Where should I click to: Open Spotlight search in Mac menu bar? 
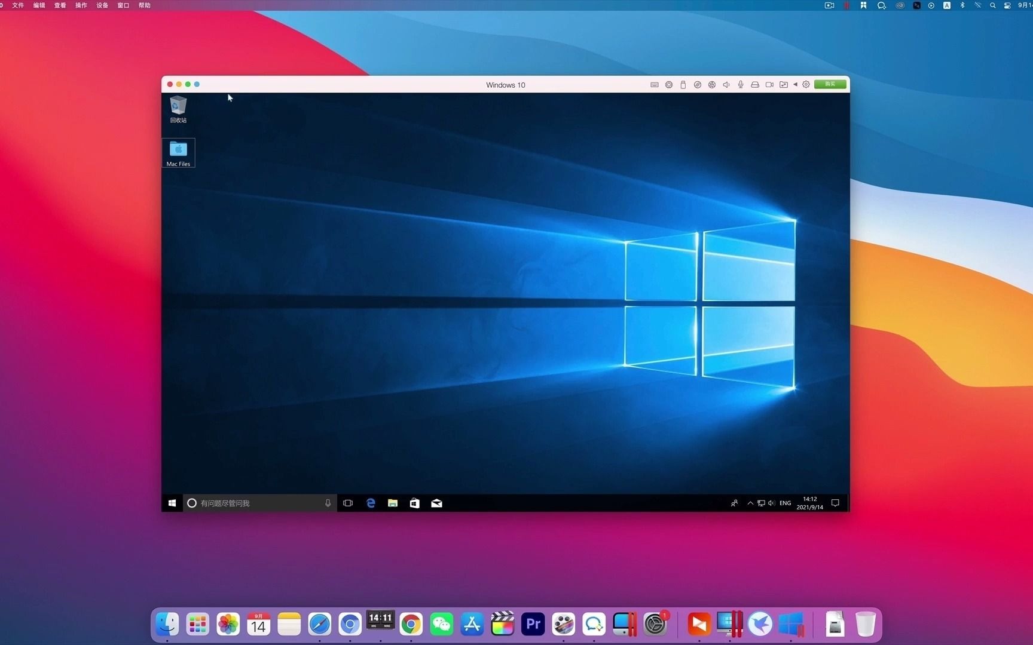[993, 5]
